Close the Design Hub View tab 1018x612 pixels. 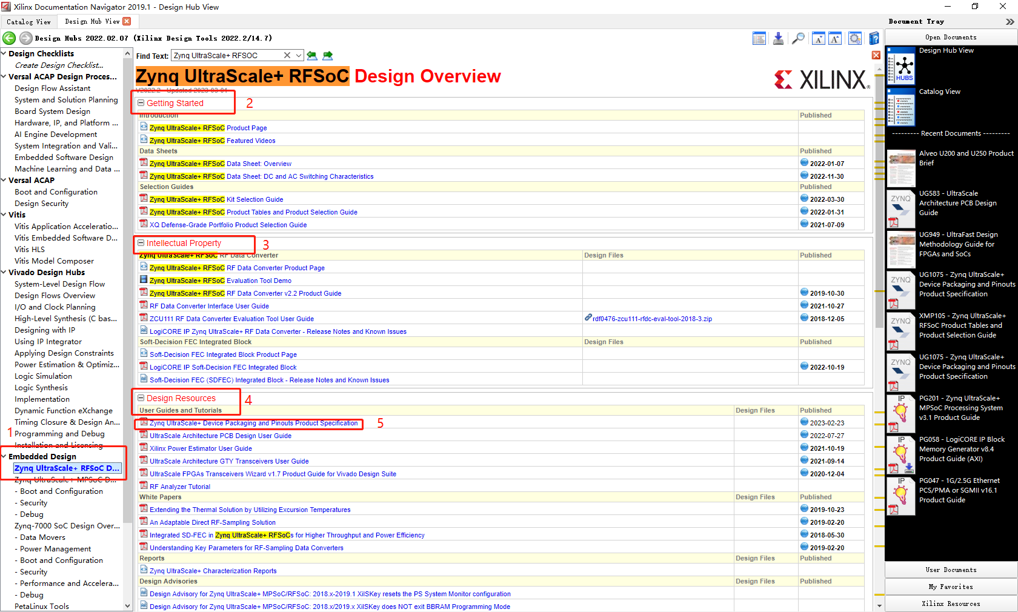(127, 21)
